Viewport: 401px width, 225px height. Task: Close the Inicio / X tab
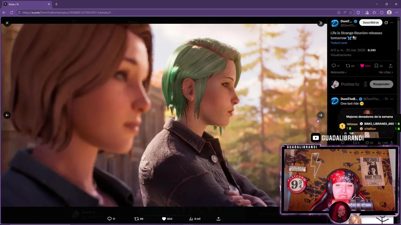click(49, 4)
